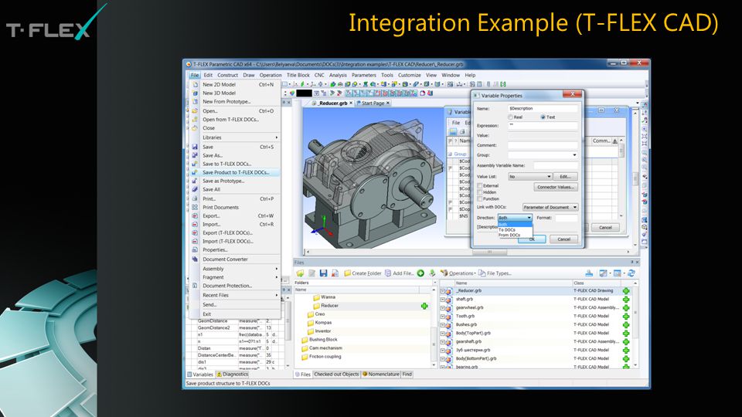Click the black color swatch in toolbar
Image resolution: width=742 pixels, height=417 pixels.
click(x=305, y=93)
